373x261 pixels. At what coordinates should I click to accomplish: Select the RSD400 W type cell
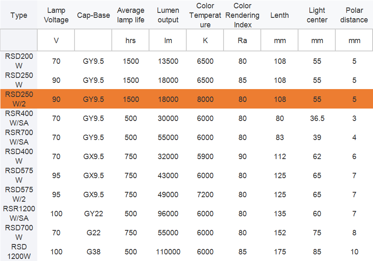coord(19,156)
